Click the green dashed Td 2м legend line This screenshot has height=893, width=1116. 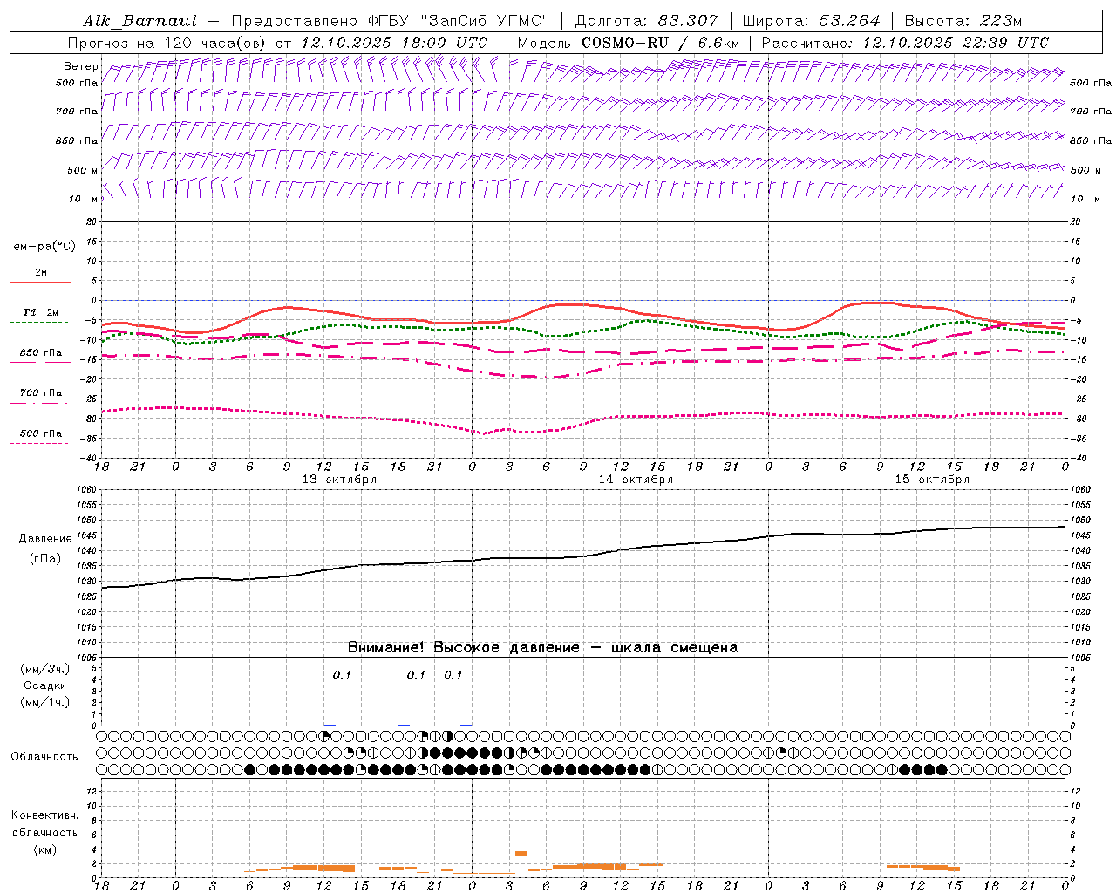(x=38, y=322)
